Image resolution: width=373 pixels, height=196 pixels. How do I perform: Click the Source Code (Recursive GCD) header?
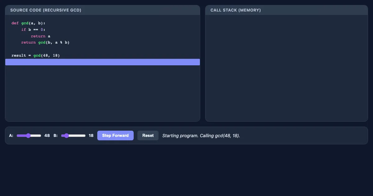tap(103, 10)
